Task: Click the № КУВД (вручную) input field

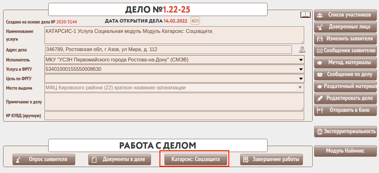Action: pyautogui.click(x=174, y=116)
